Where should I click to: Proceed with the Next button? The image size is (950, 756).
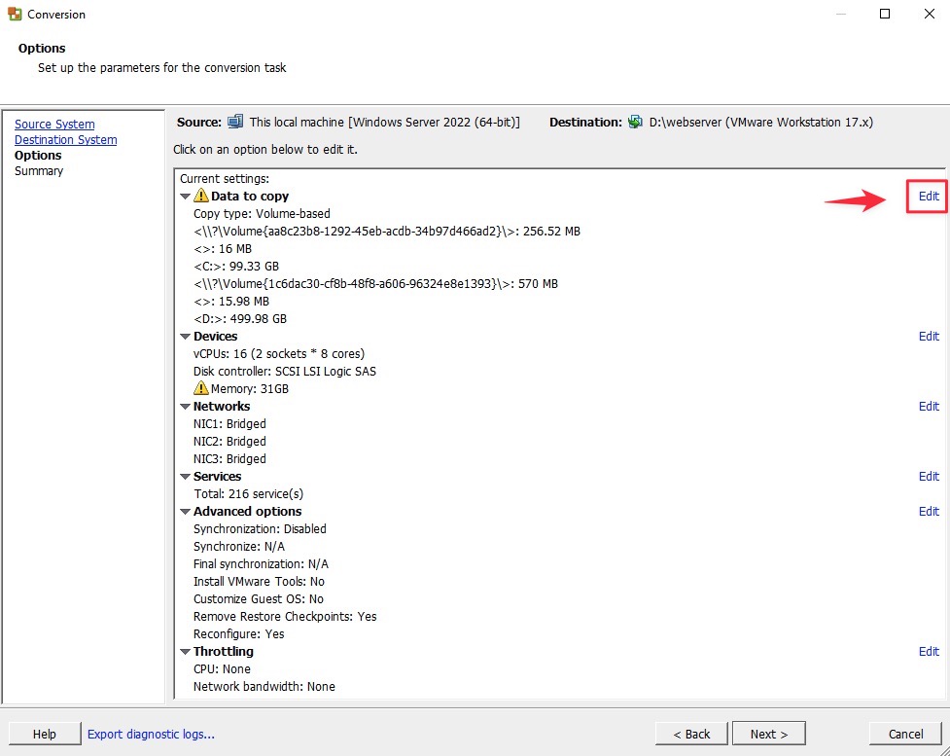769,734
